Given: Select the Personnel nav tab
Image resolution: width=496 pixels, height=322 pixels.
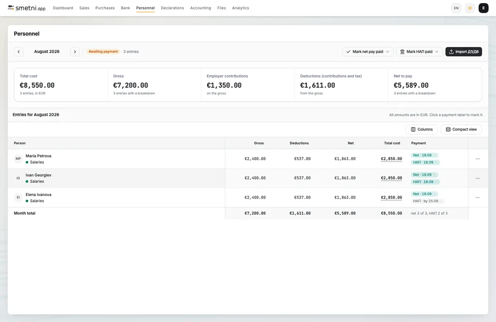Looking at the screenshot, I should 146,8.
